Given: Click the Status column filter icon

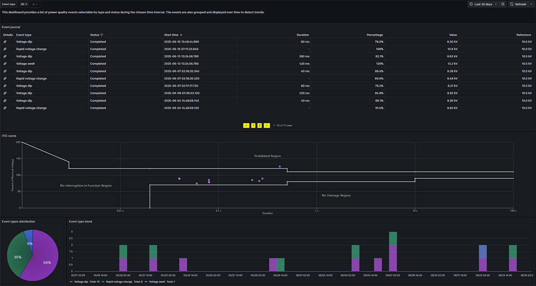Looking at the screenshot, I should click(x=102, y=35).
